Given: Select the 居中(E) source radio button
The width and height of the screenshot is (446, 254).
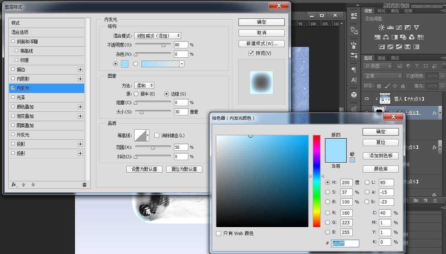Looking at the screenshot, I should tap(136, 94).
